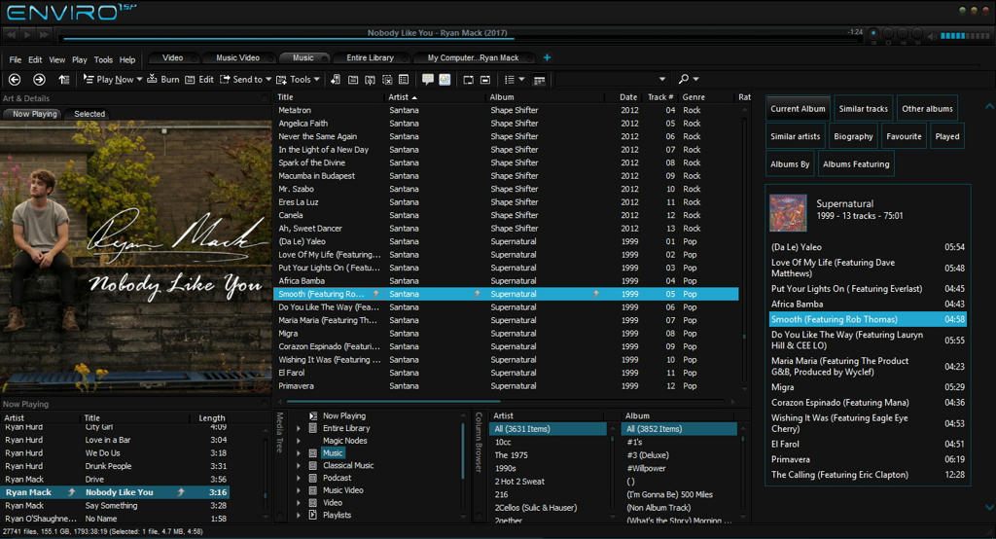
Task: Expand the Playlists tree node
Action: point(299,516)
